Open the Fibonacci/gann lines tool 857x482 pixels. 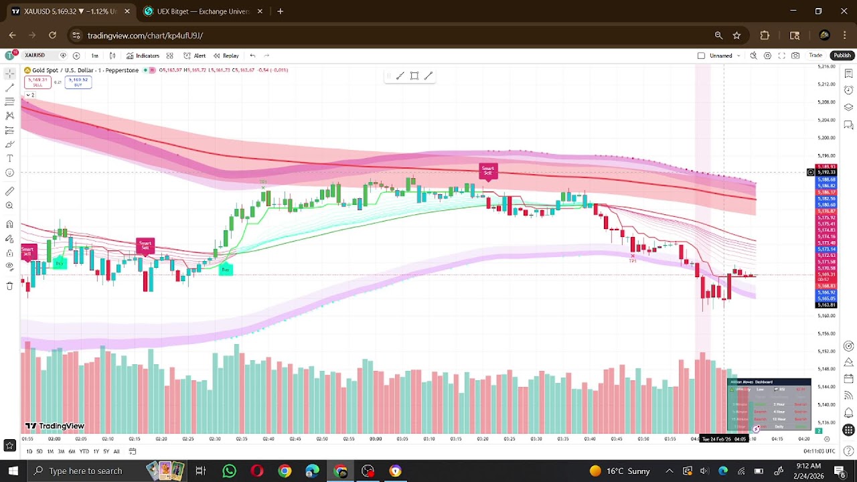9,102
